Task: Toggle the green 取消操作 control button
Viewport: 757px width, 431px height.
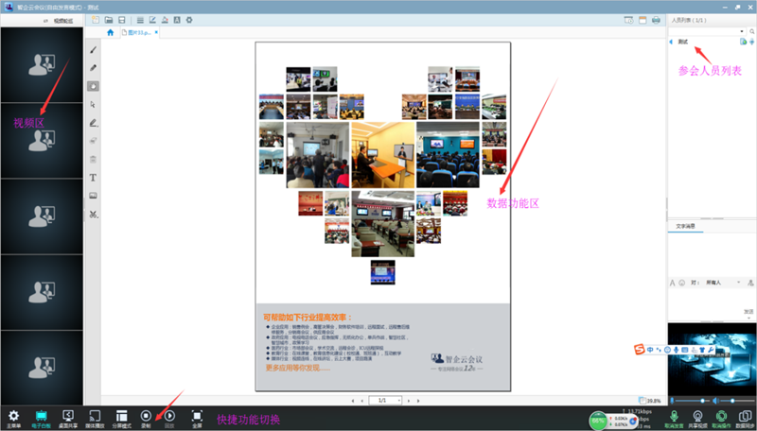Action: click(721, 418)
